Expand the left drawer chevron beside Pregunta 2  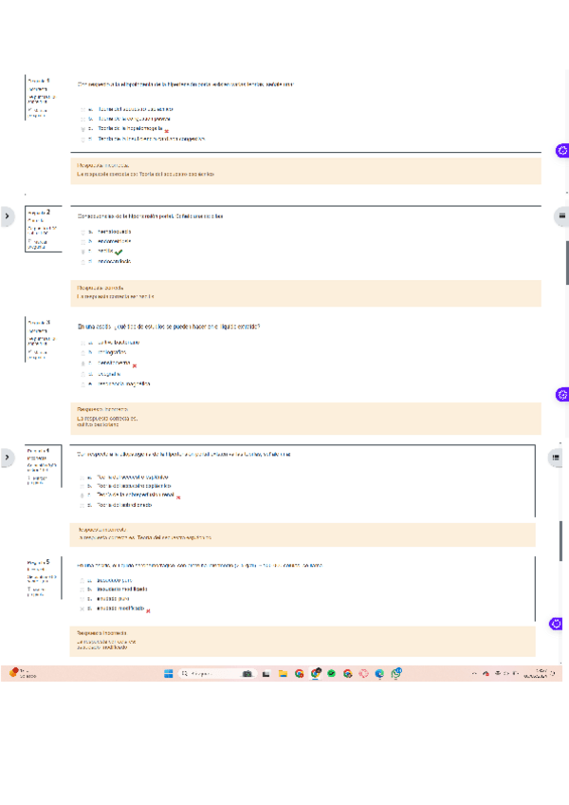coord(8,216)
